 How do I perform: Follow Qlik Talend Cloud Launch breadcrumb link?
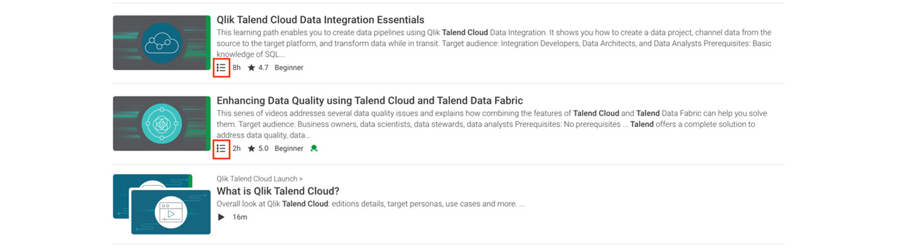[260, 179]
